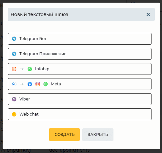Click the Telegram Бот paper-plane icon
This screenshot has height=153, width=162.
(14, 39)
